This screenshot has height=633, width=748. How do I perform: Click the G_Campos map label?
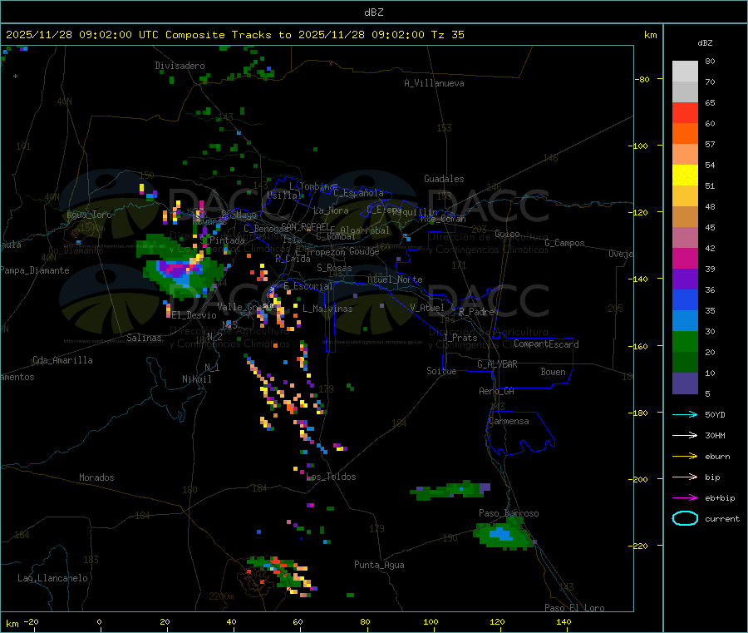(564, 243)
